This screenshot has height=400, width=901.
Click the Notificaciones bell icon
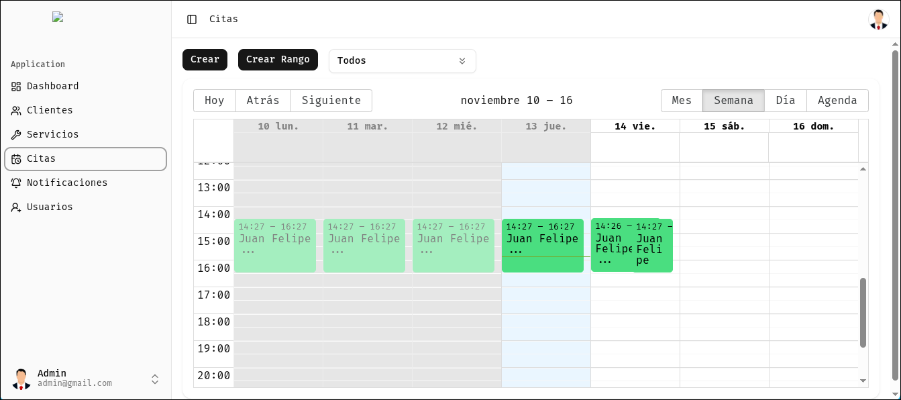[x=16, y=183]
